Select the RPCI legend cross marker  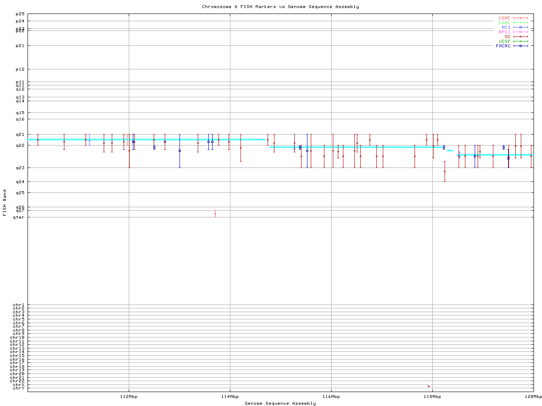pos(520,32)
